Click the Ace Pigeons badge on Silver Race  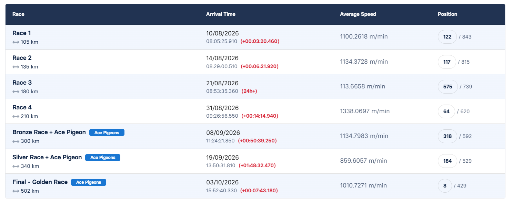[x=103, y=157]
